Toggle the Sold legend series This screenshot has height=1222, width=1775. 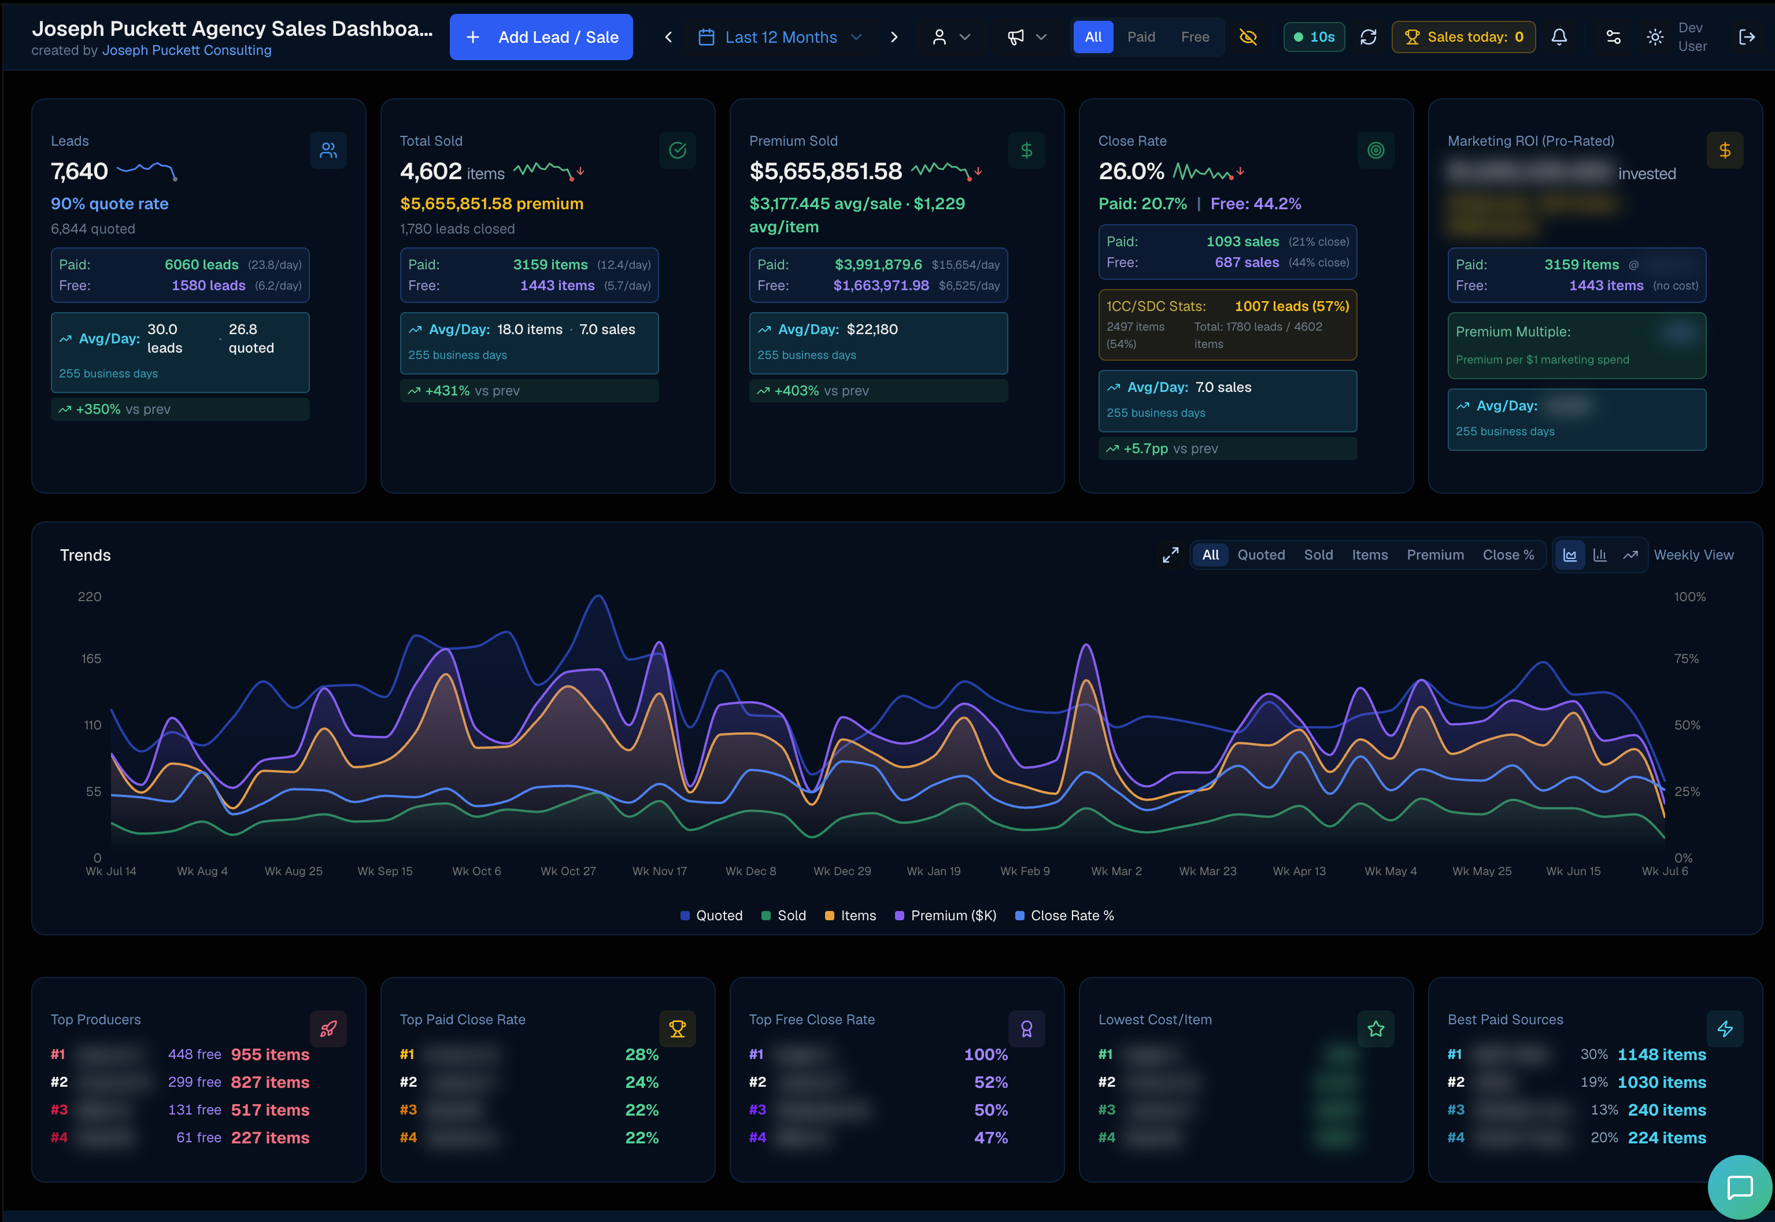pyautogui.click(x=783, y=915)
